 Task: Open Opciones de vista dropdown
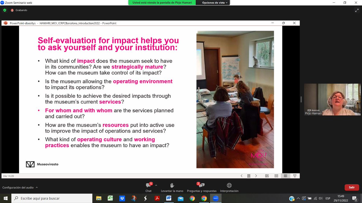tap(215, 3)
